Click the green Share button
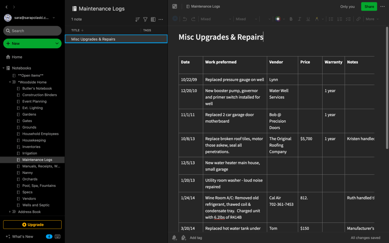 [369, 6]
